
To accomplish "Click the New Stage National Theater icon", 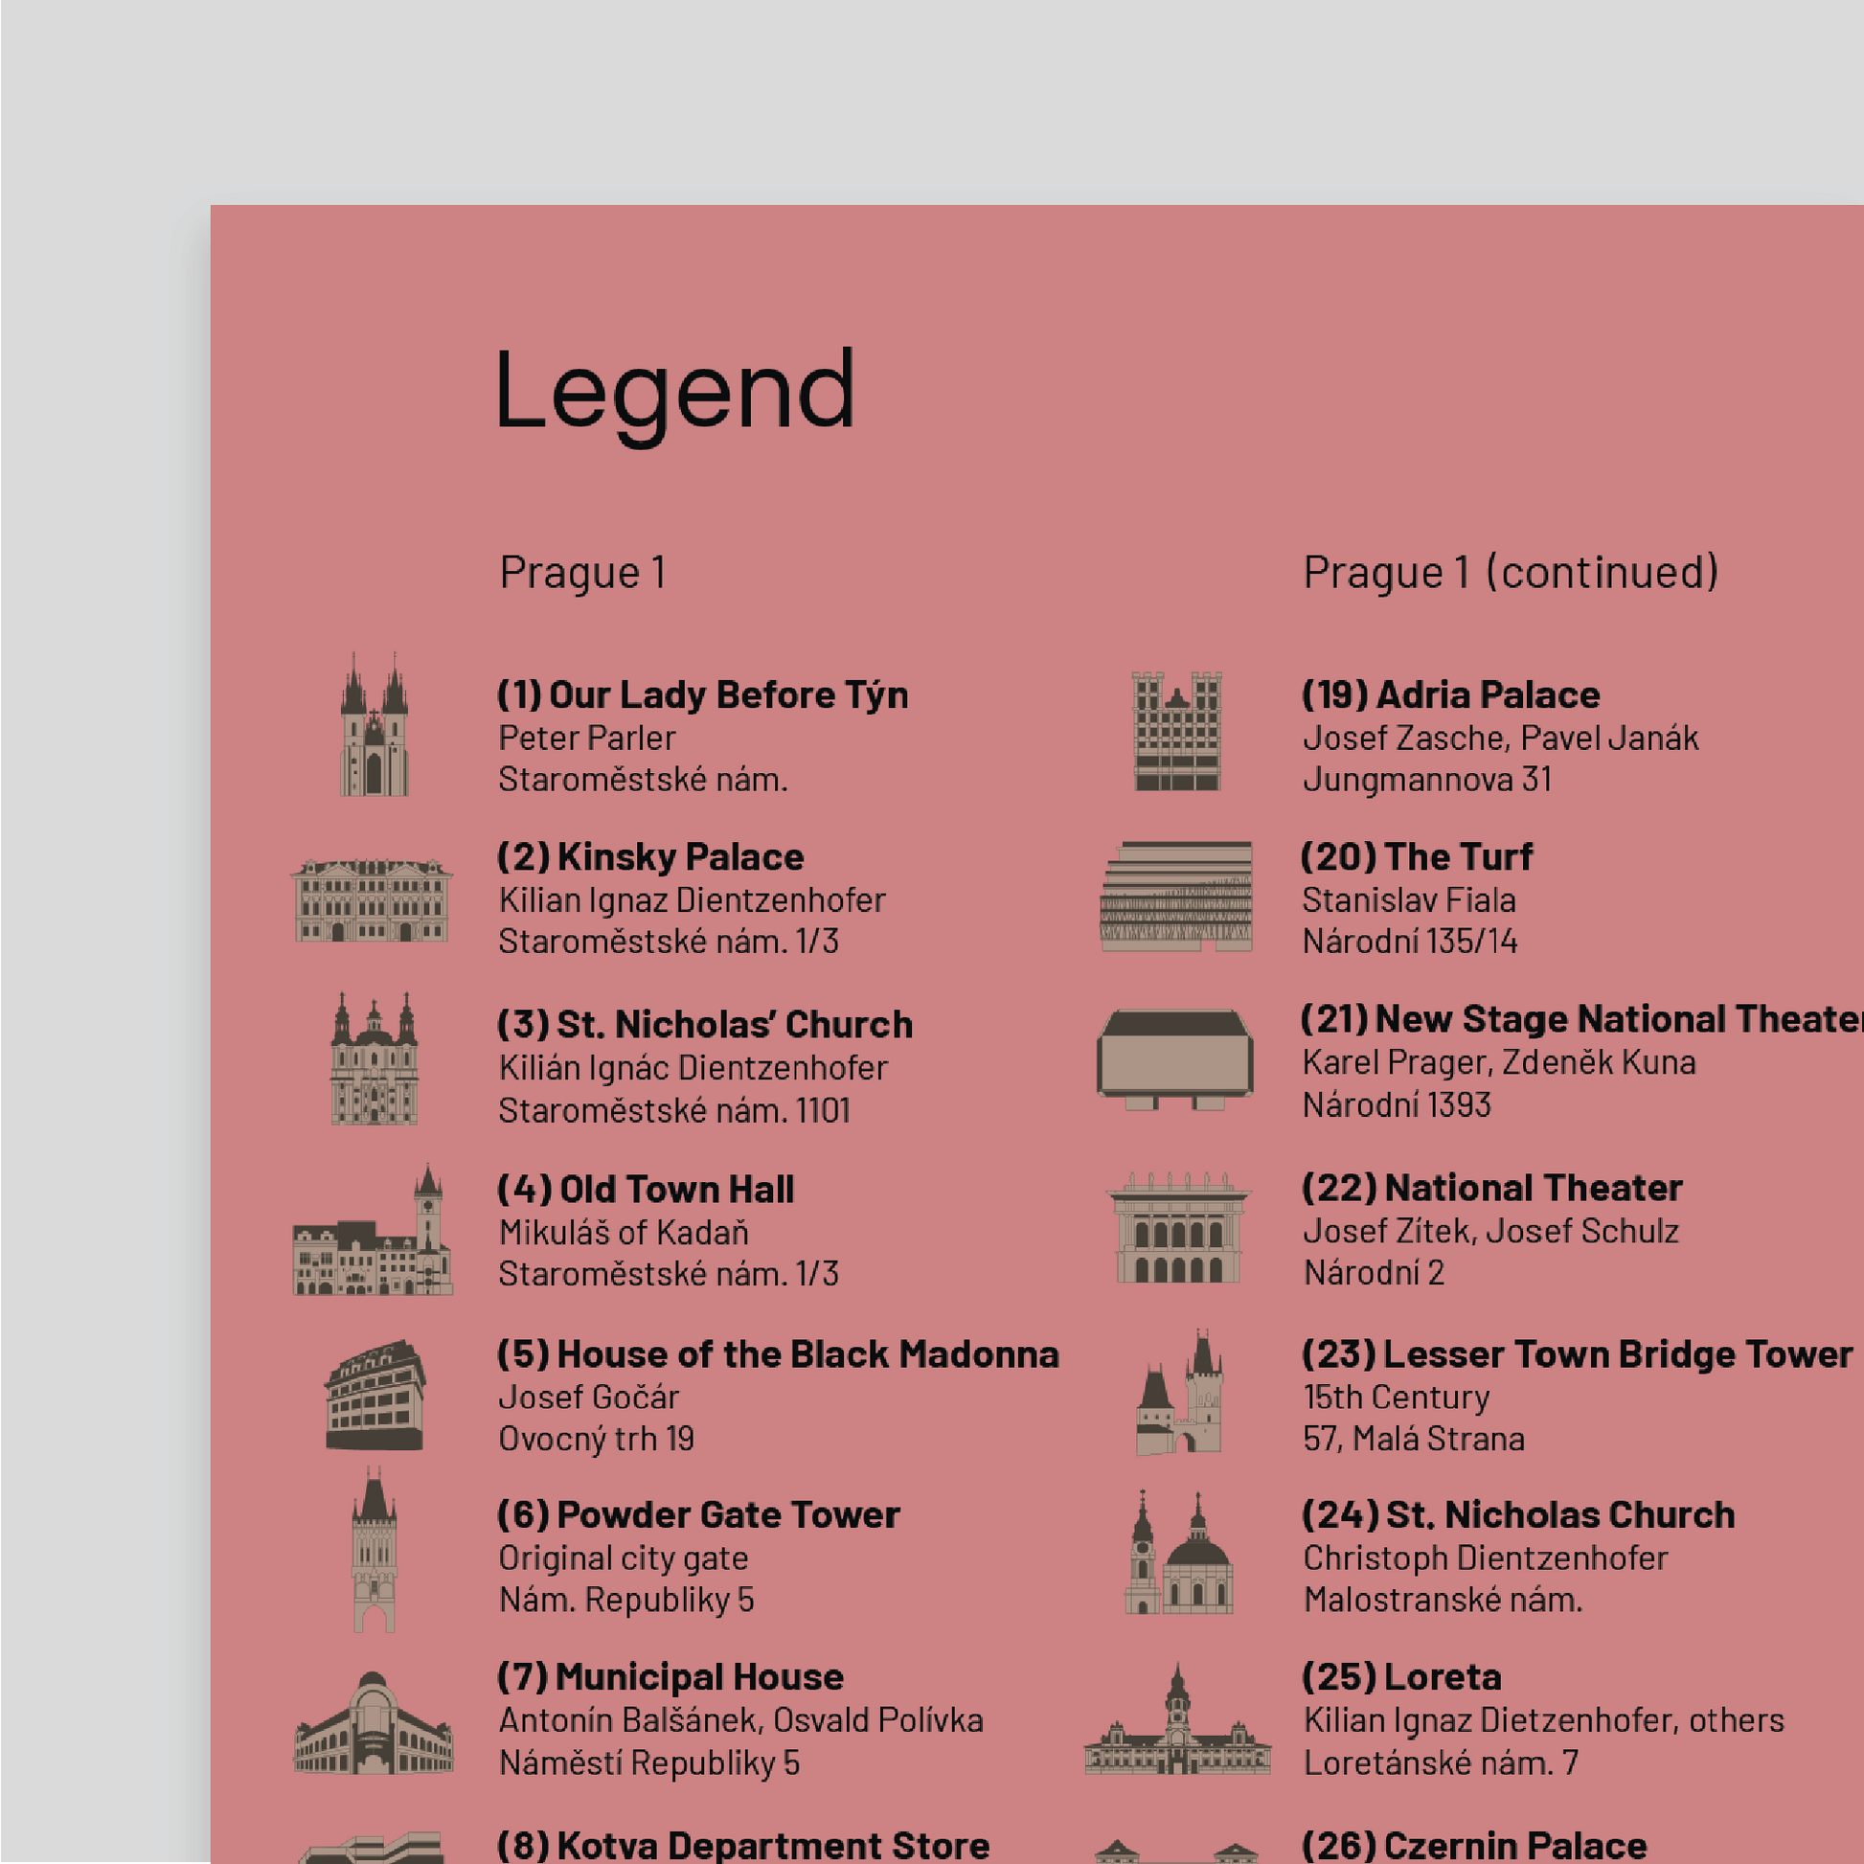I will point(1175,1058).
